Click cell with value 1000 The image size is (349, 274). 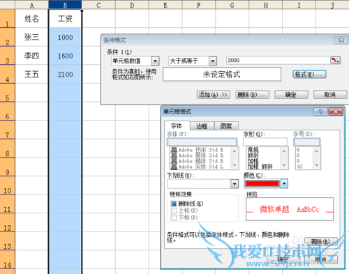pos(65,37)
